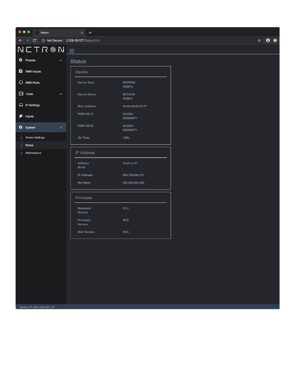The height and width of the screenshot is (390, 295).
Task: Click the Status page heading
Action: 78,61
